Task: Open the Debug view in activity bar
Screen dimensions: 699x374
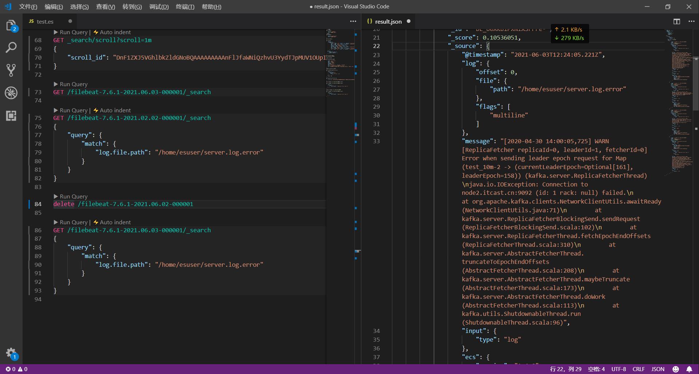Action: (x=11, y=93)
